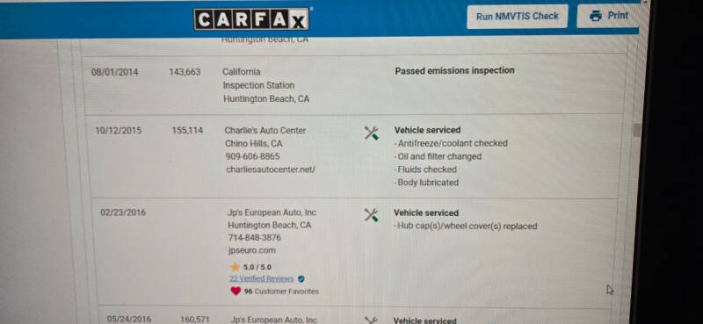Open charliesautocenter.net/ website link
The height and width of the screenshot is (324, 703).
point(271,169)
